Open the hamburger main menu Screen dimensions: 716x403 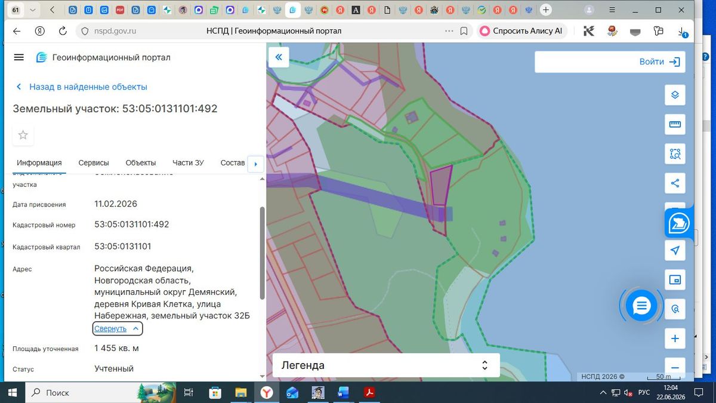pos(18,57)
